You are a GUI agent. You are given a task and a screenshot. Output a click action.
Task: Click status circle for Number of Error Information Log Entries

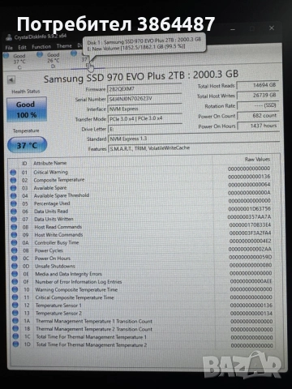pos(15,282)
